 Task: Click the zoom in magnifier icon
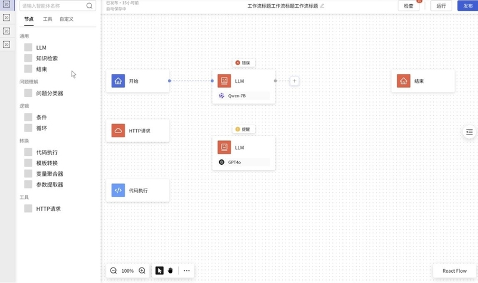(142, 270)
